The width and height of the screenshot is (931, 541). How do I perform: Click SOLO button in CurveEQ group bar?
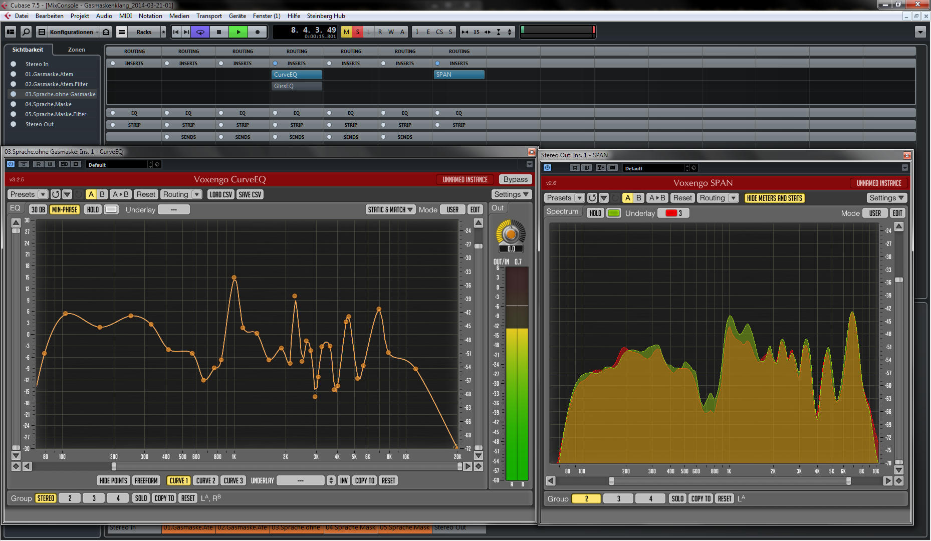click(141, 498)
